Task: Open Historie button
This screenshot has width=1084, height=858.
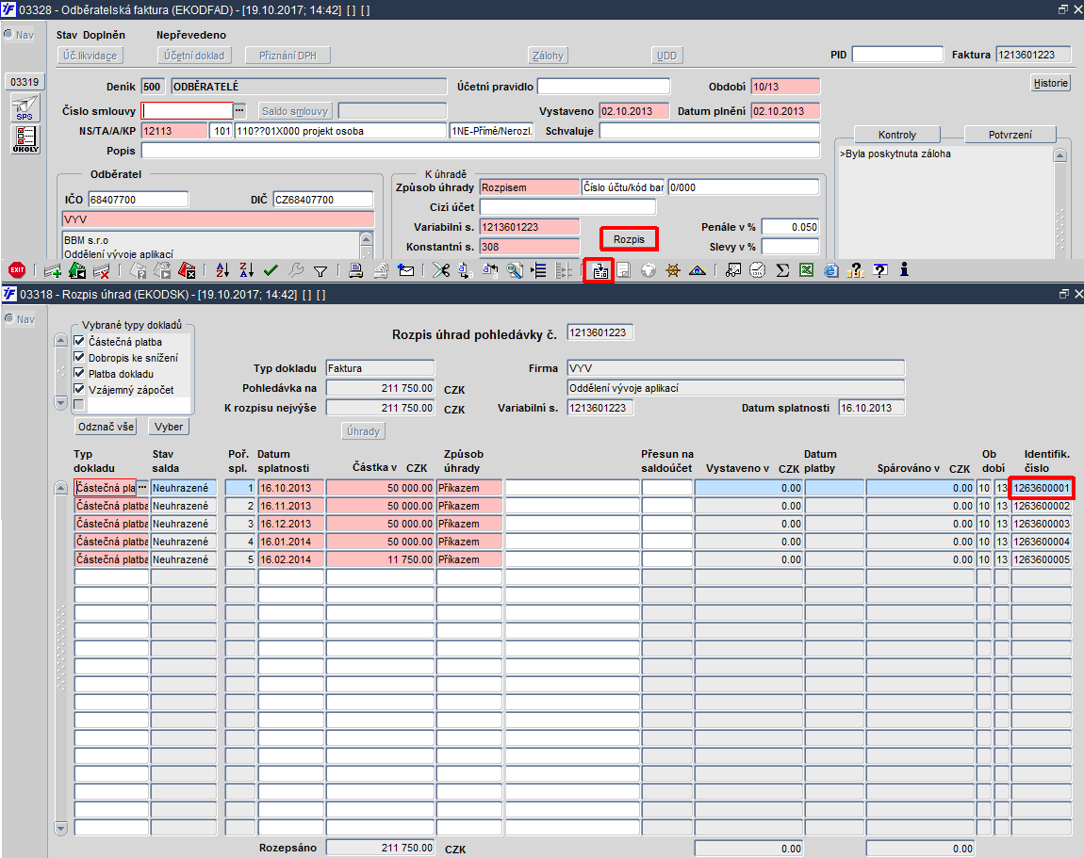Action: [x=1051, y=83]
